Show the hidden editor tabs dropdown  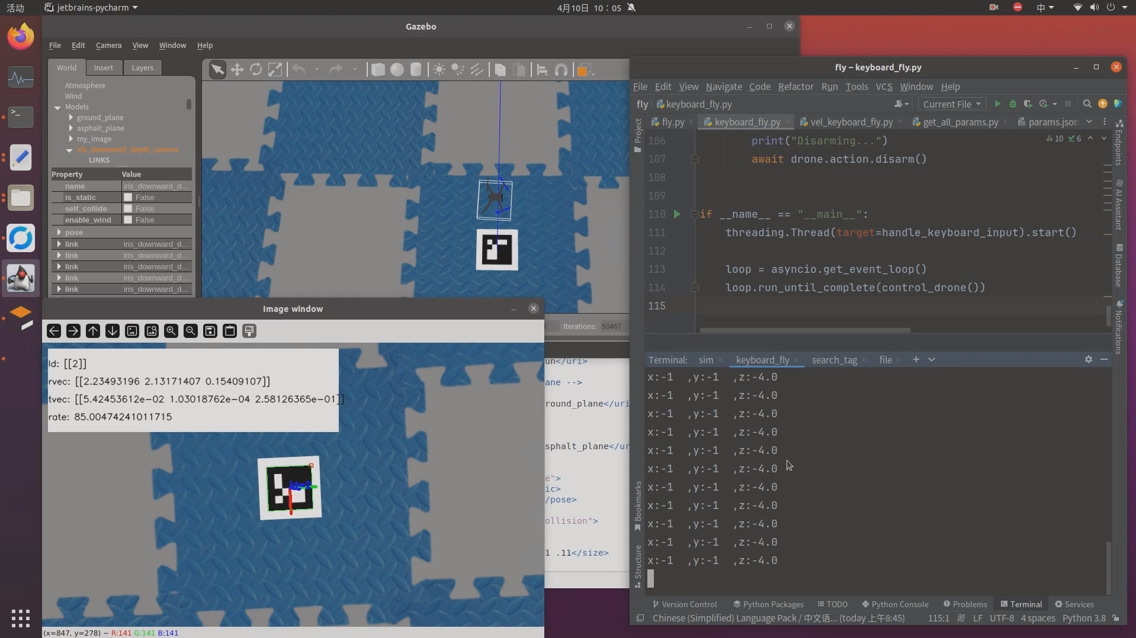pos(1089,121)
